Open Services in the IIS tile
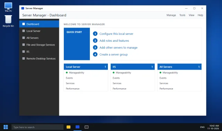This screenshot has height=131, width=222. point(117,83)
